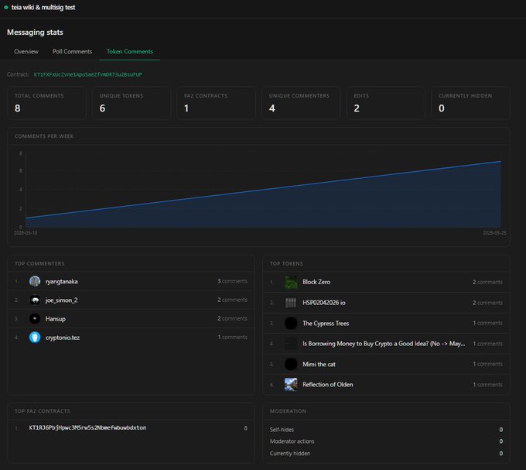
Task: Click the Top Tokens heading
Action: [286, 263]
